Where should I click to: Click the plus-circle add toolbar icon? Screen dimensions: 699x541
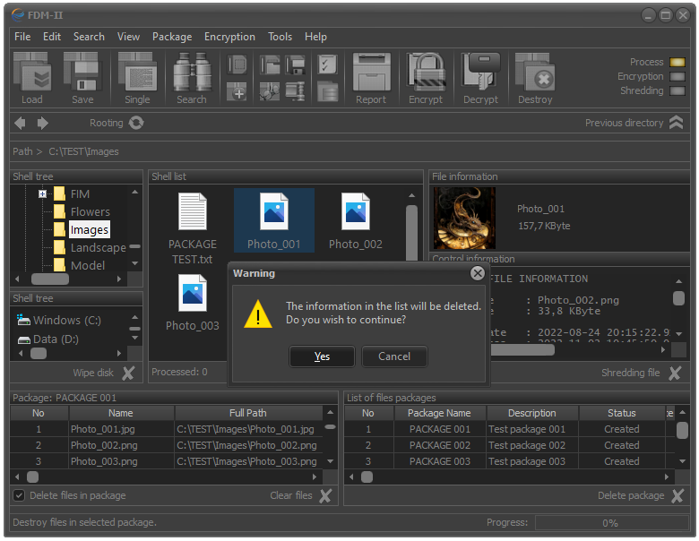237,92
